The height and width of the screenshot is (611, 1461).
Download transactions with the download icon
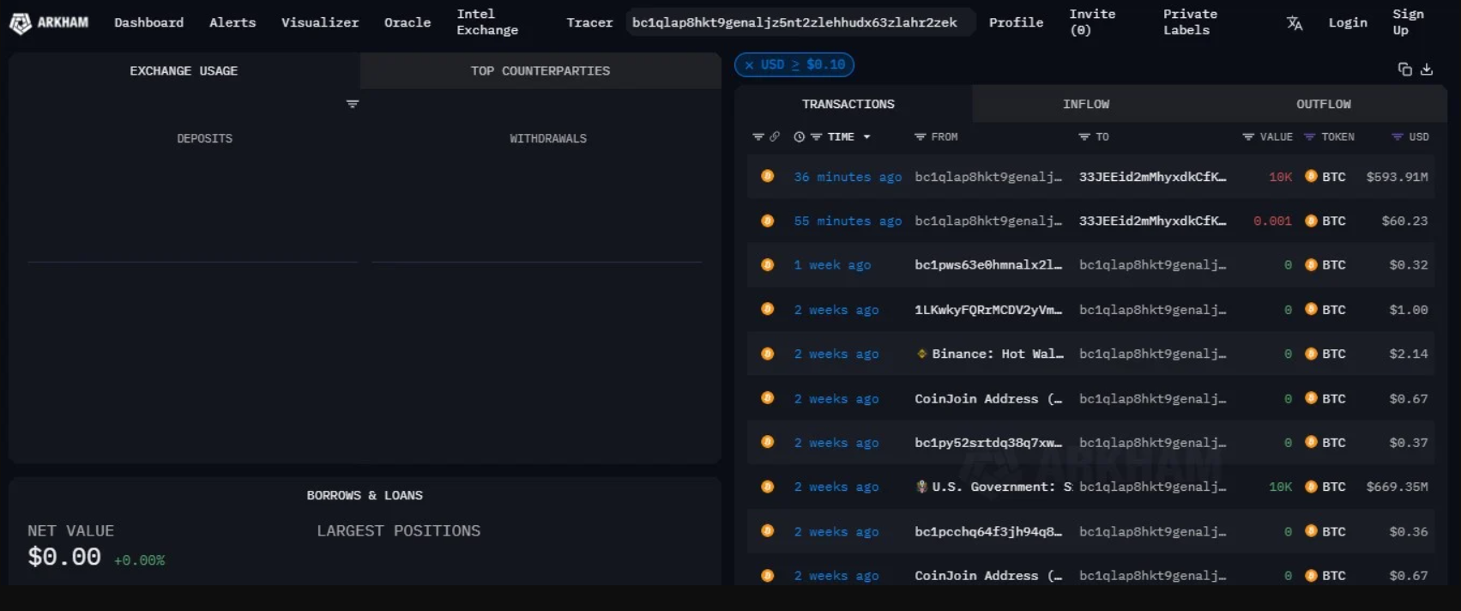pos(1427,70)
